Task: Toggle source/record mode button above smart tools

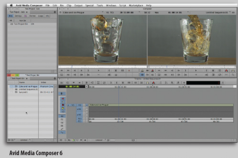Action: [x=62, y=94]
